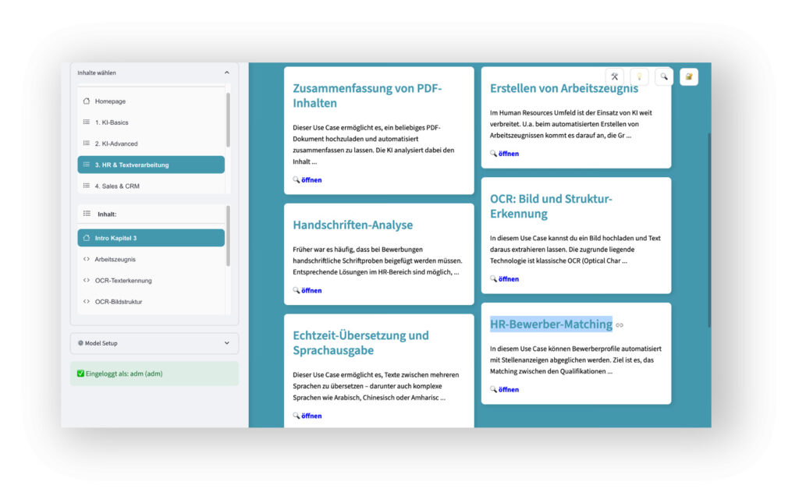
Task: Open the Arbeitszeugnis content entry
Action: point(151,259)
